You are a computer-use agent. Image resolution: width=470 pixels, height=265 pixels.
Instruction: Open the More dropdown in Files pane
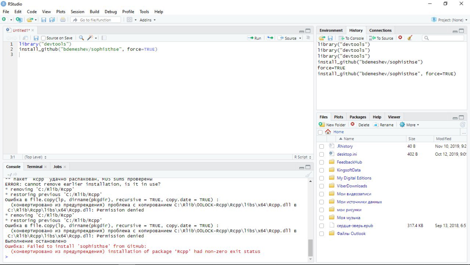click(x=409, y=125)
